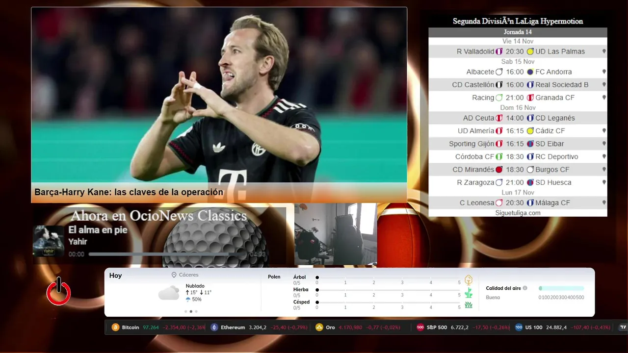Click the US 100 label in ticker
Image resolution: width=628 pixels, height=353 pixels.
point(534,328)
